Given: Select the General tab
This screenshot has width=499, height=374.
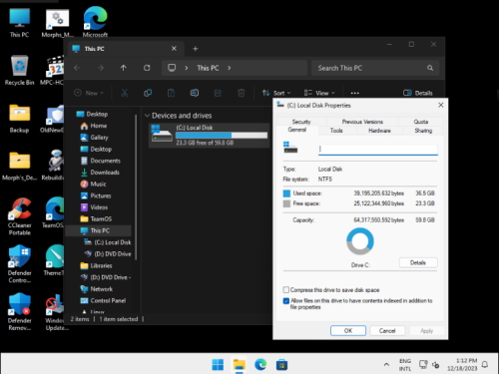Looking at the screenshot, I should pyautogui.click(x=297, y=130).
